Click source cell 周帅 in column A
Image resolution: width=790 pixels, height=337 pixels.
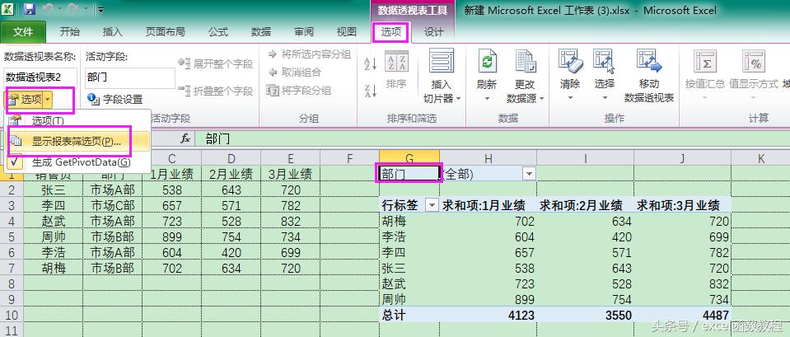pyautogui.click(x=54, y=236)
